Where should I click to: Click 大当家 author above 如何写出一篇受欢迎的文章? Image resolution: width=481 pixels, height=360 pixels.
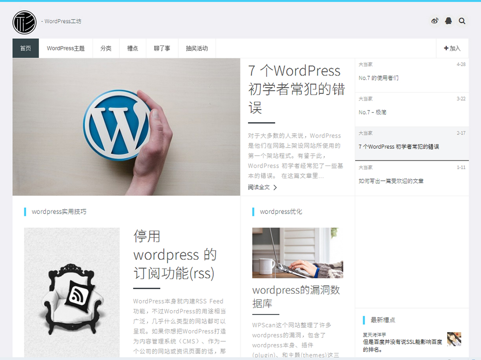tap(366, 168)
